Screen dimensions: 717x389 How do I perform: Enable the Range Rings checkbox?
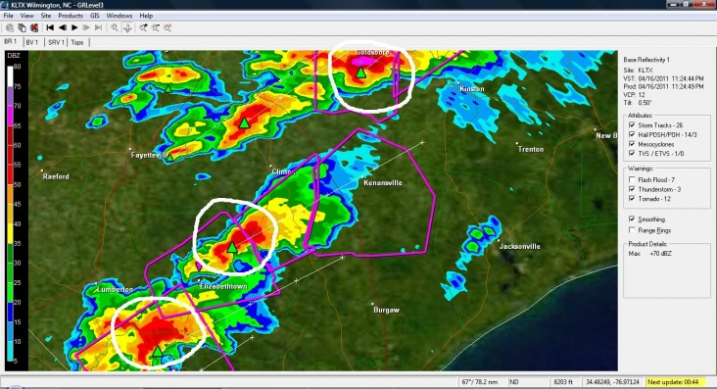tap(632, 230)
